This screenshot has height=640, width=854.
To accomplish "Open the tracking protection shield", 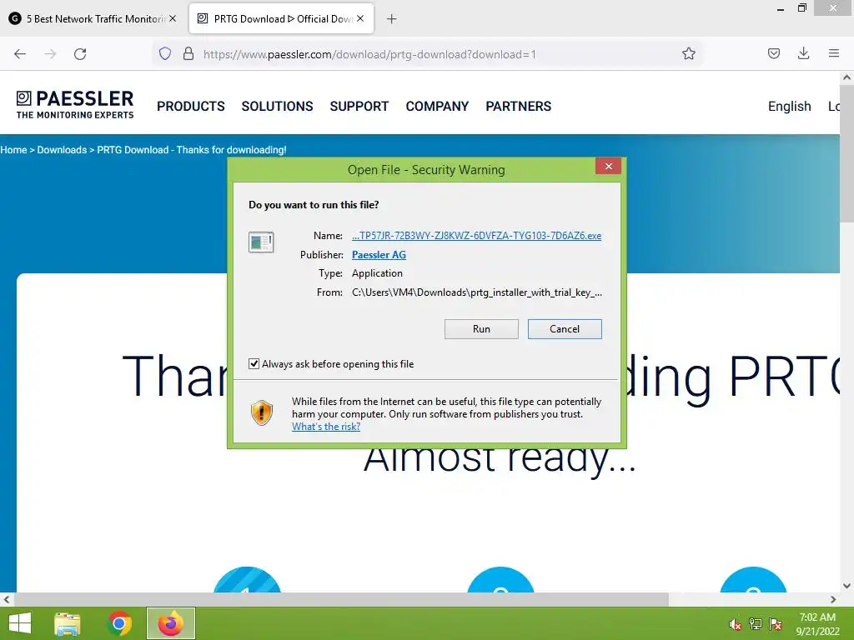I will pyautogui.click(x=165, y=53).
